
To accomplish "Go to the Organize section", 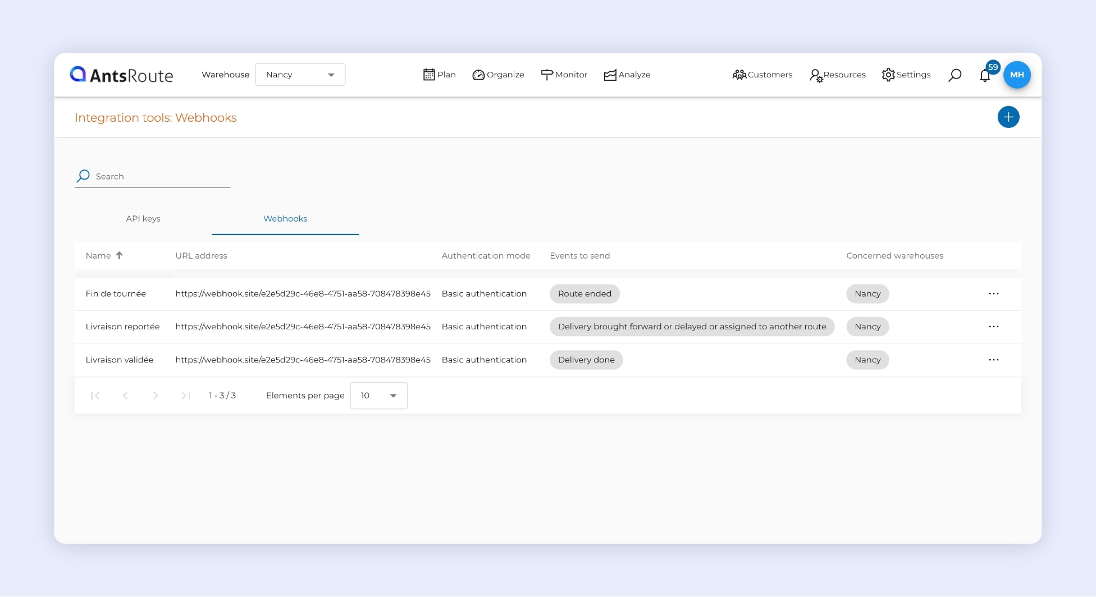I will (498, 75).
